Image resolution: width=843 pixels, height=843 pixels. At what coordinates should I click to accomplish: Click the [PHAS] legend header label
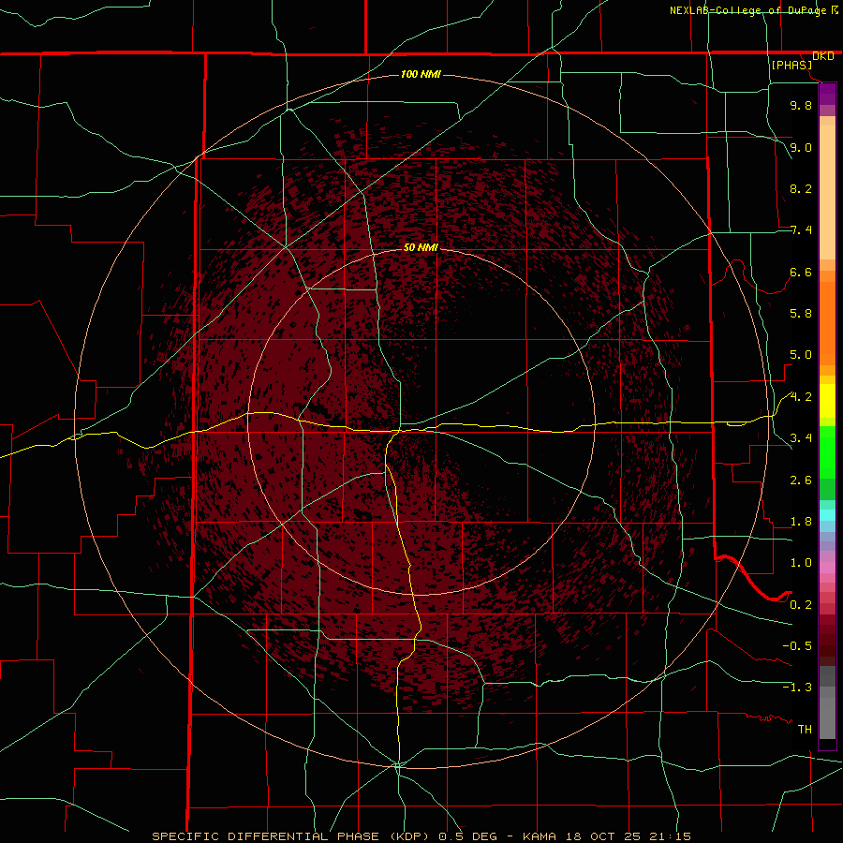(791, 65)
